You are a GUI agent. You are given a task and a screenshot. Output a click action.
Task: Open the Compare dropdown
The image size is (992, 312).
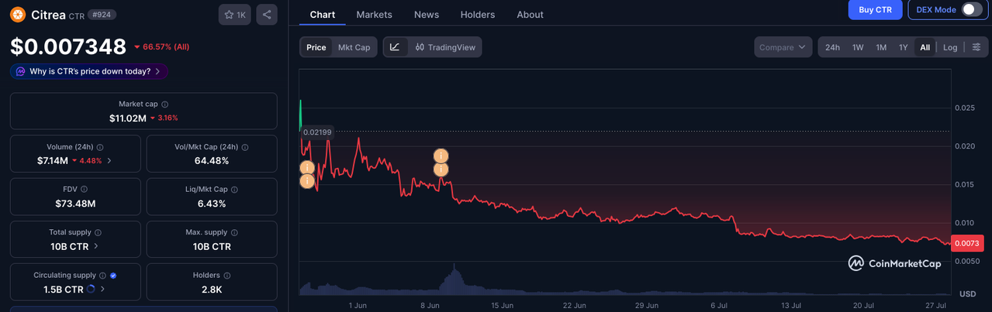coord(783,47)
